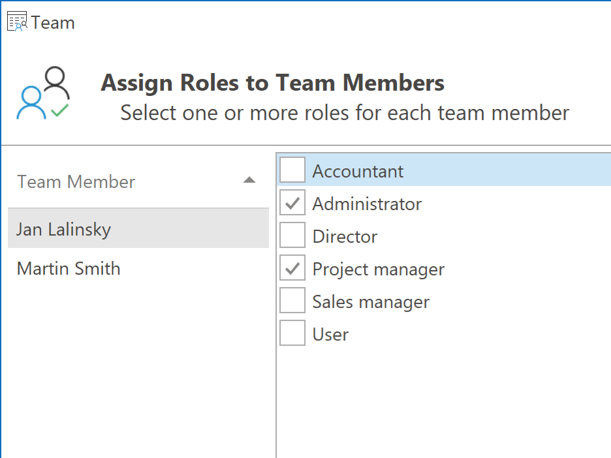Image resolution: width=611 pixels, height=458 pixels.
Task: Click the Team Member column header label
Action: (76, 182)
